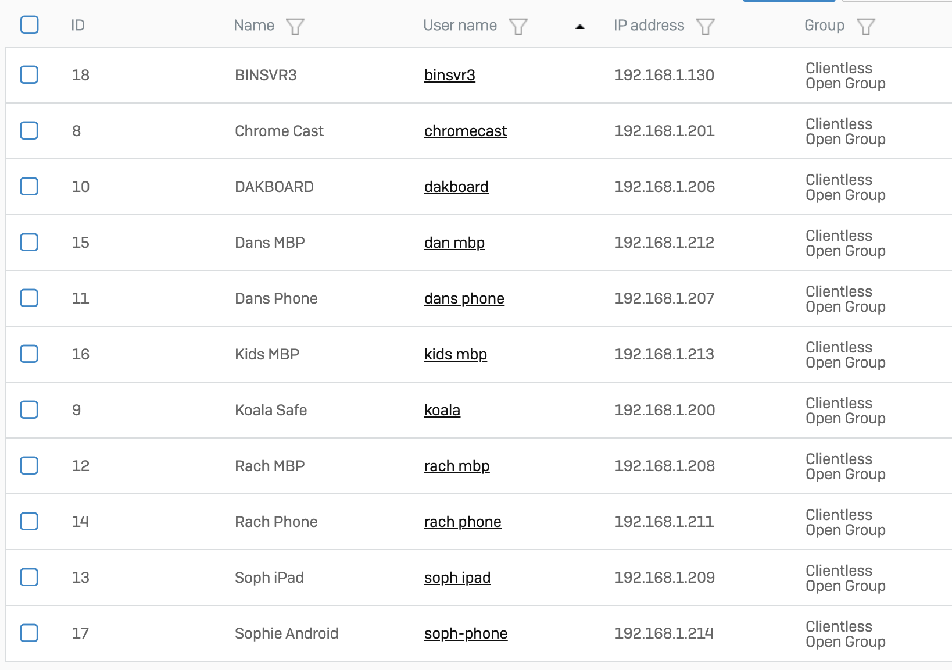The height and width of the screenshot is (670, 952).
Task: Open the User name column filter icon
Action: (x=518, y=26)
